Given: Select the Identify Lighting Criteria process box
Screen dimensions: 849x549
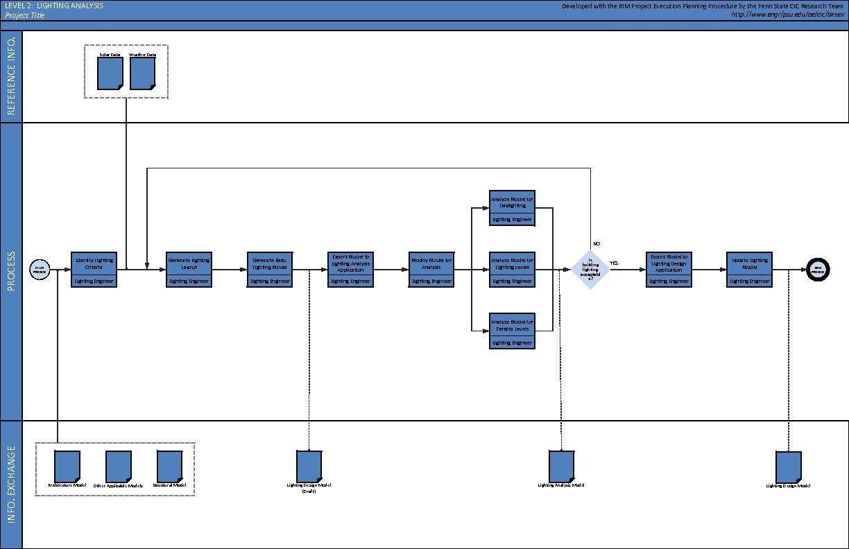Looking at the screenshot, I should pos(94,269).
